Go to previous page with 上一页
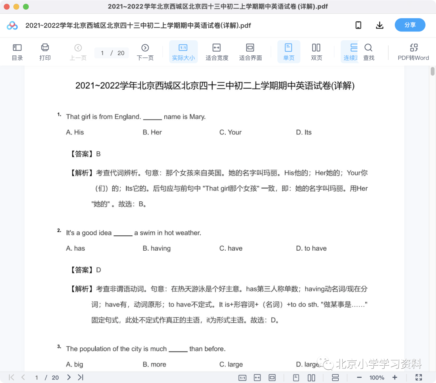This screenshot has width=436, height=383. 78,52
